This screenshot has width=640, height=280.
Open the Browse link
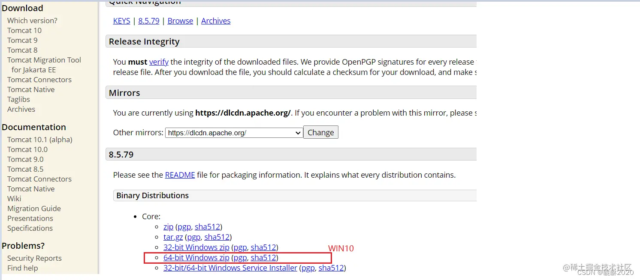(x=180, y=21)
